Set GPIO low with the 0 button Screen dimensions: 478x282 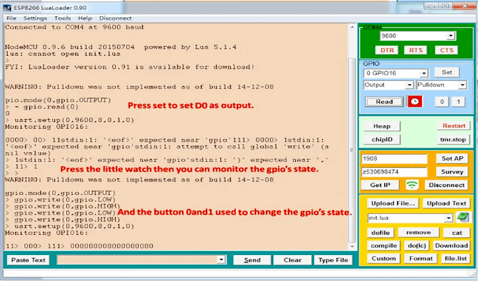(441, 102)
